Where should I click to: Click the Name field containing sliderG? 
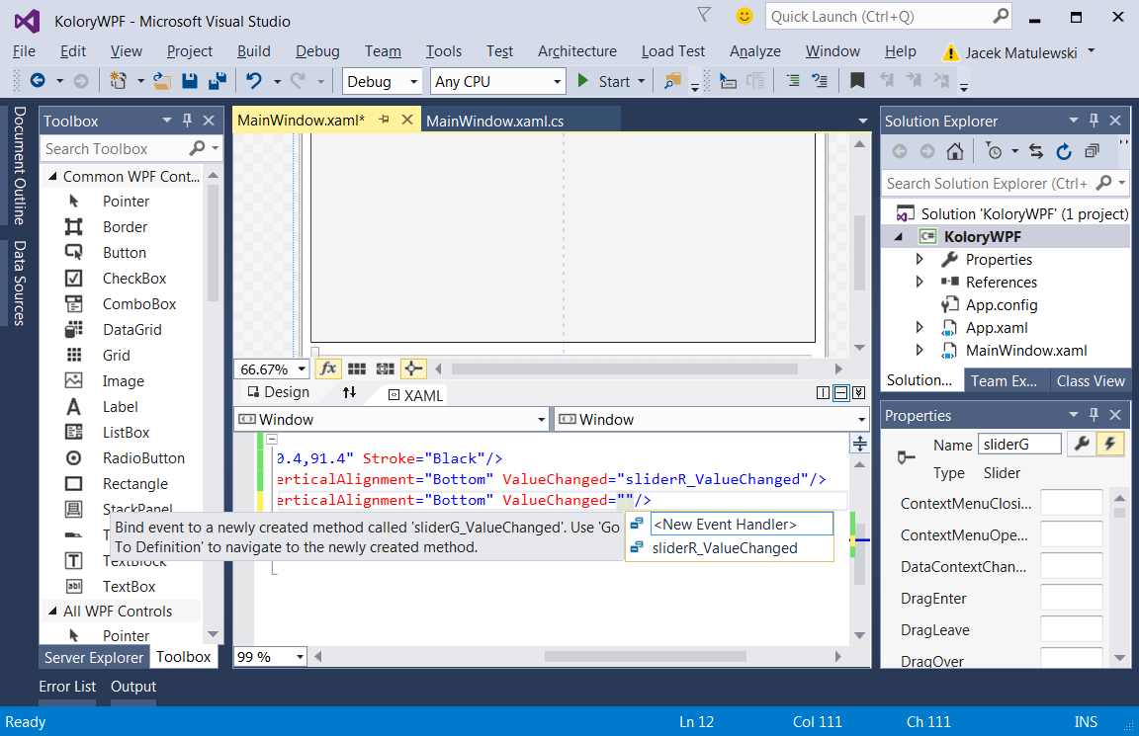click(x=1019, y=445)
